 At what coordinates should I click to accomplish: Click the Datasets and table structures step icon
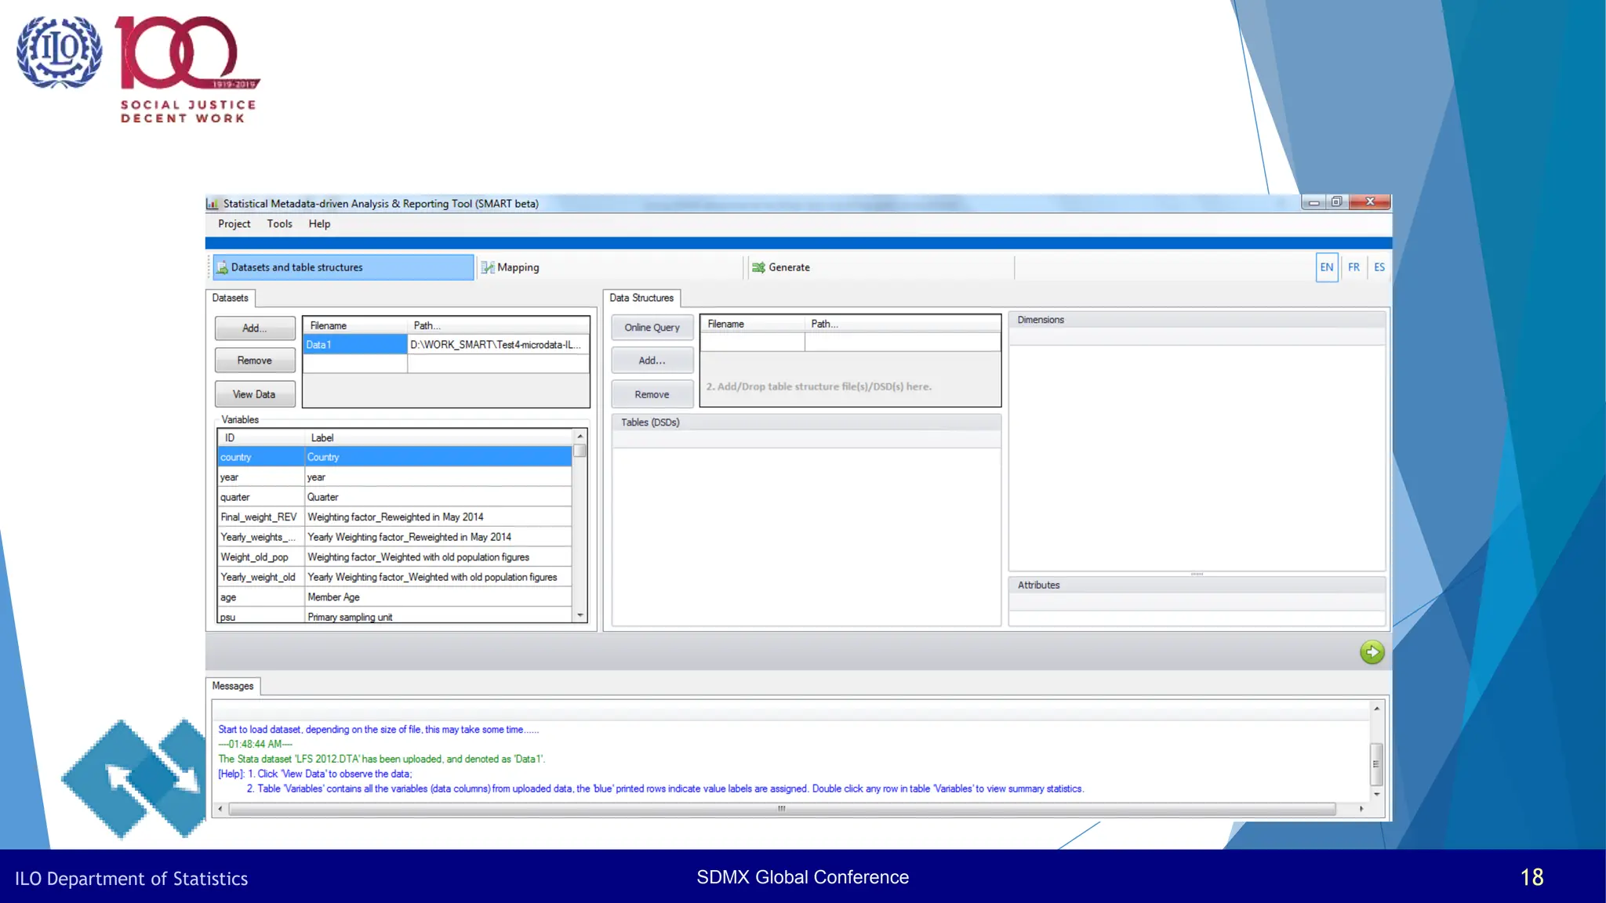pyautogui.click(x=222, y=267)
